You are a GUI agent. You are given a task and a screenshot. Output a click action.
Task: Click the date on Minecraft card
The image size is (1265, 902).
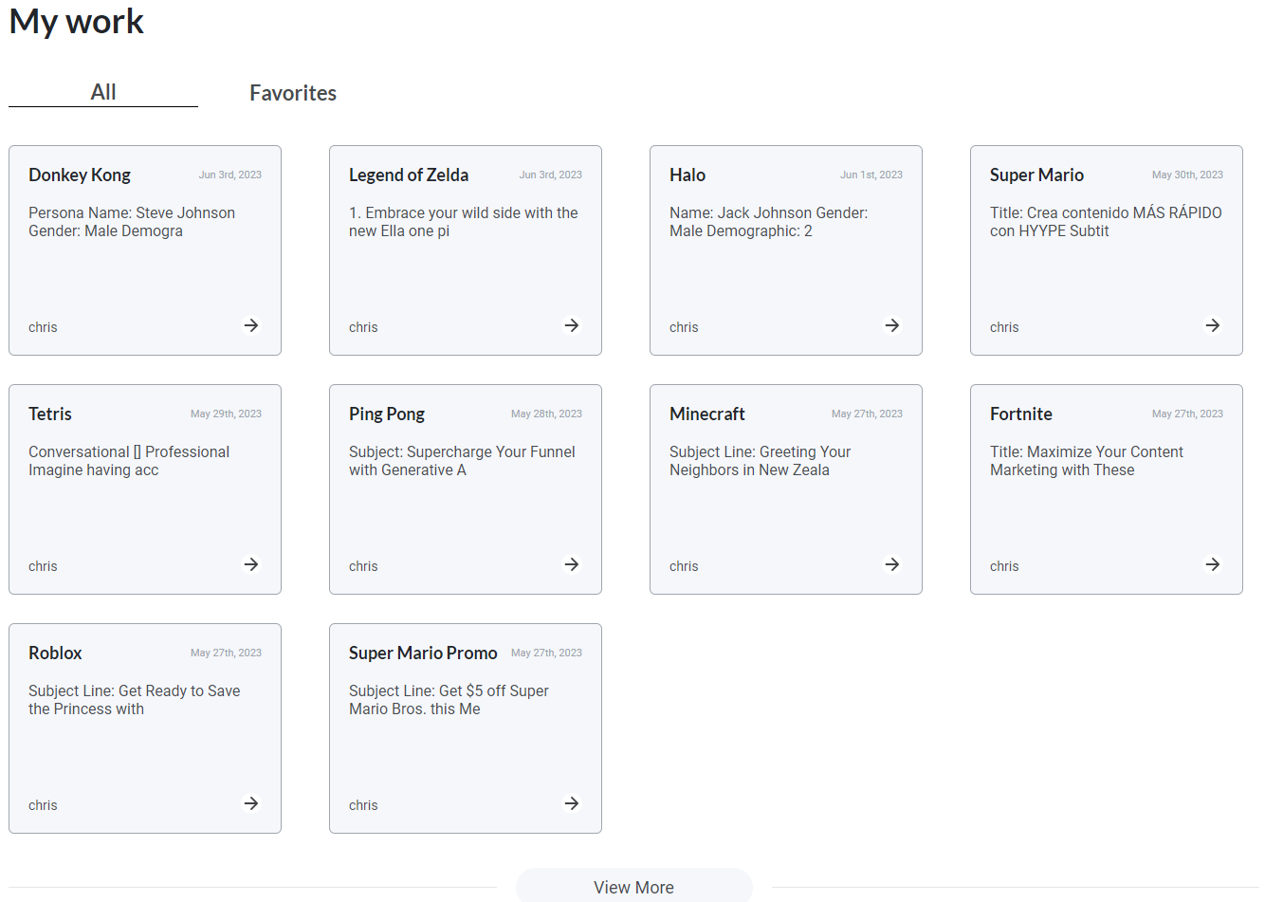click(x=867, y=414)
